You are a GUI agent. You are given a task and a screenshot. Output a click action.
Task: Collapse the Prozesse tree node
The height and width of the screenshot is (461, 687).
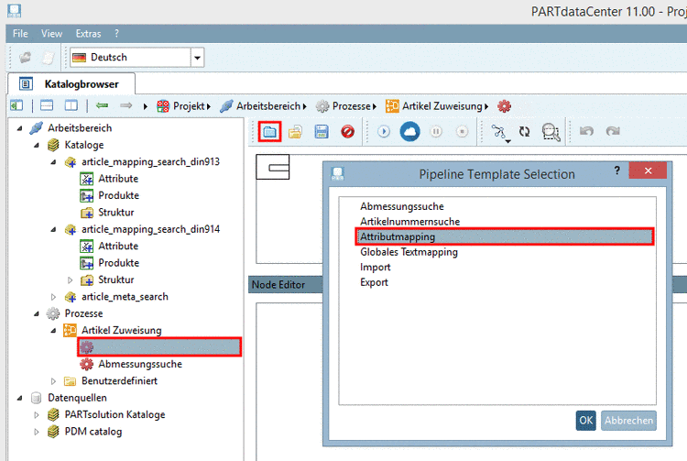(37, 313)
